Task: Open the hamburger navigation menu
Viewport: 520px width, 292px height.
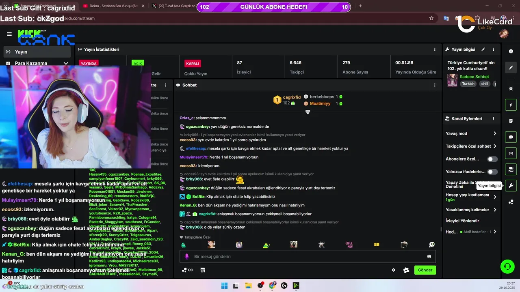Action: 9,34
